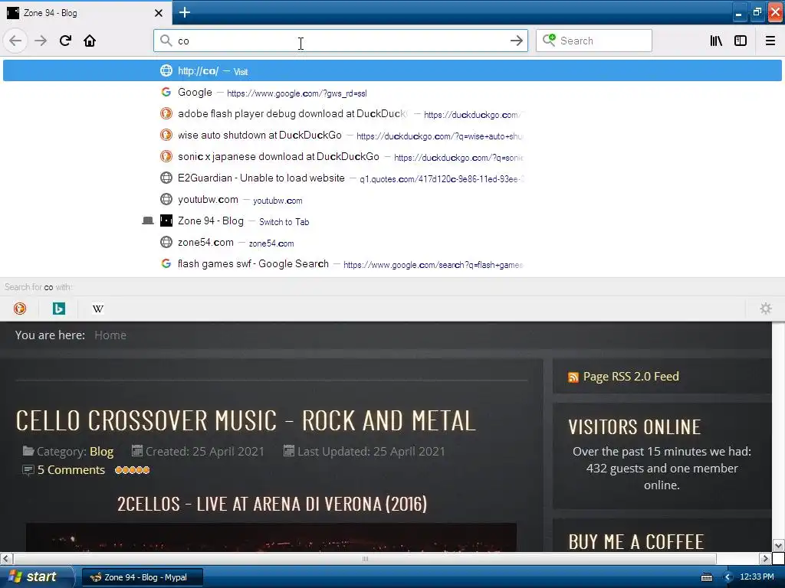Close the Zone 94 - Blog tab
Viewport: 785px width, 588px height.
point(158,13)
